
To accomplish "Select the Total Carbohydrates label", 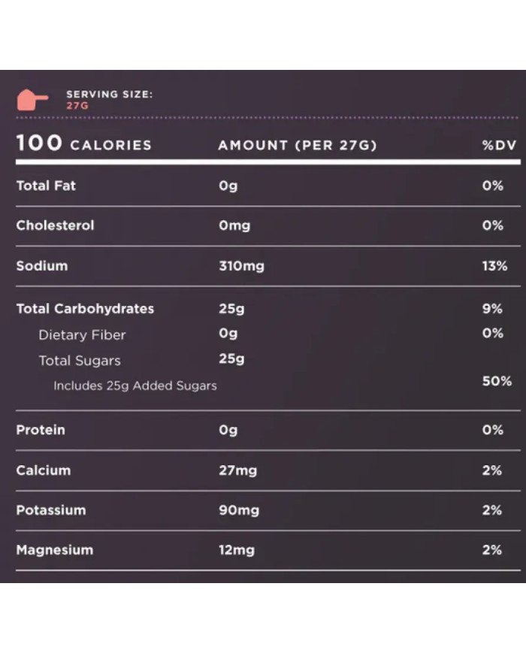I will coord(85,309).
